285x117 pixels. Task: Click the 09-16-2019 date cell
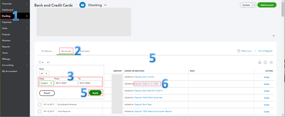coord(49,105)
